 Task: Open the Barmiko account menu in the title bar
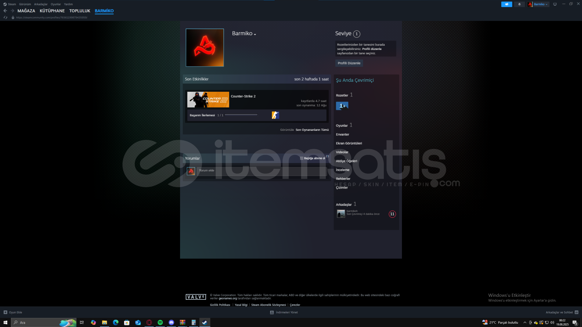538,4
